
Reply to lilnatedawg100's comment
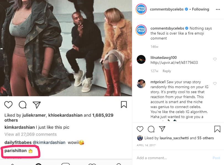click(x=167, y=71)
